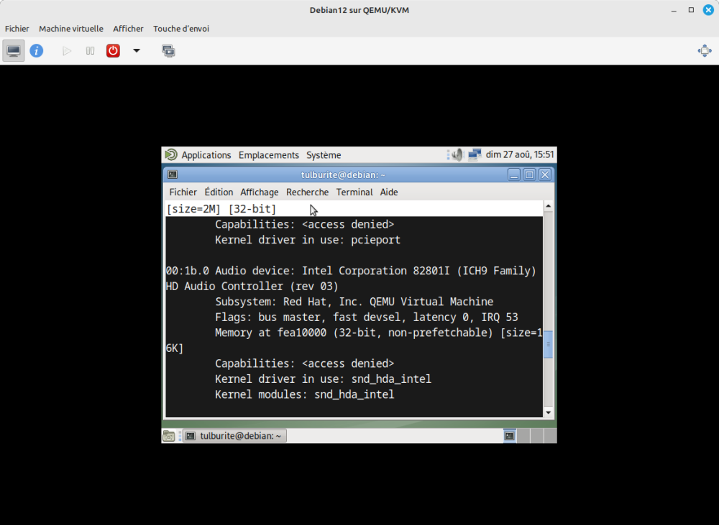Click the 'Memory at fea10000' line
Viewport: 719px width, 525px height.
coord(379,333)
